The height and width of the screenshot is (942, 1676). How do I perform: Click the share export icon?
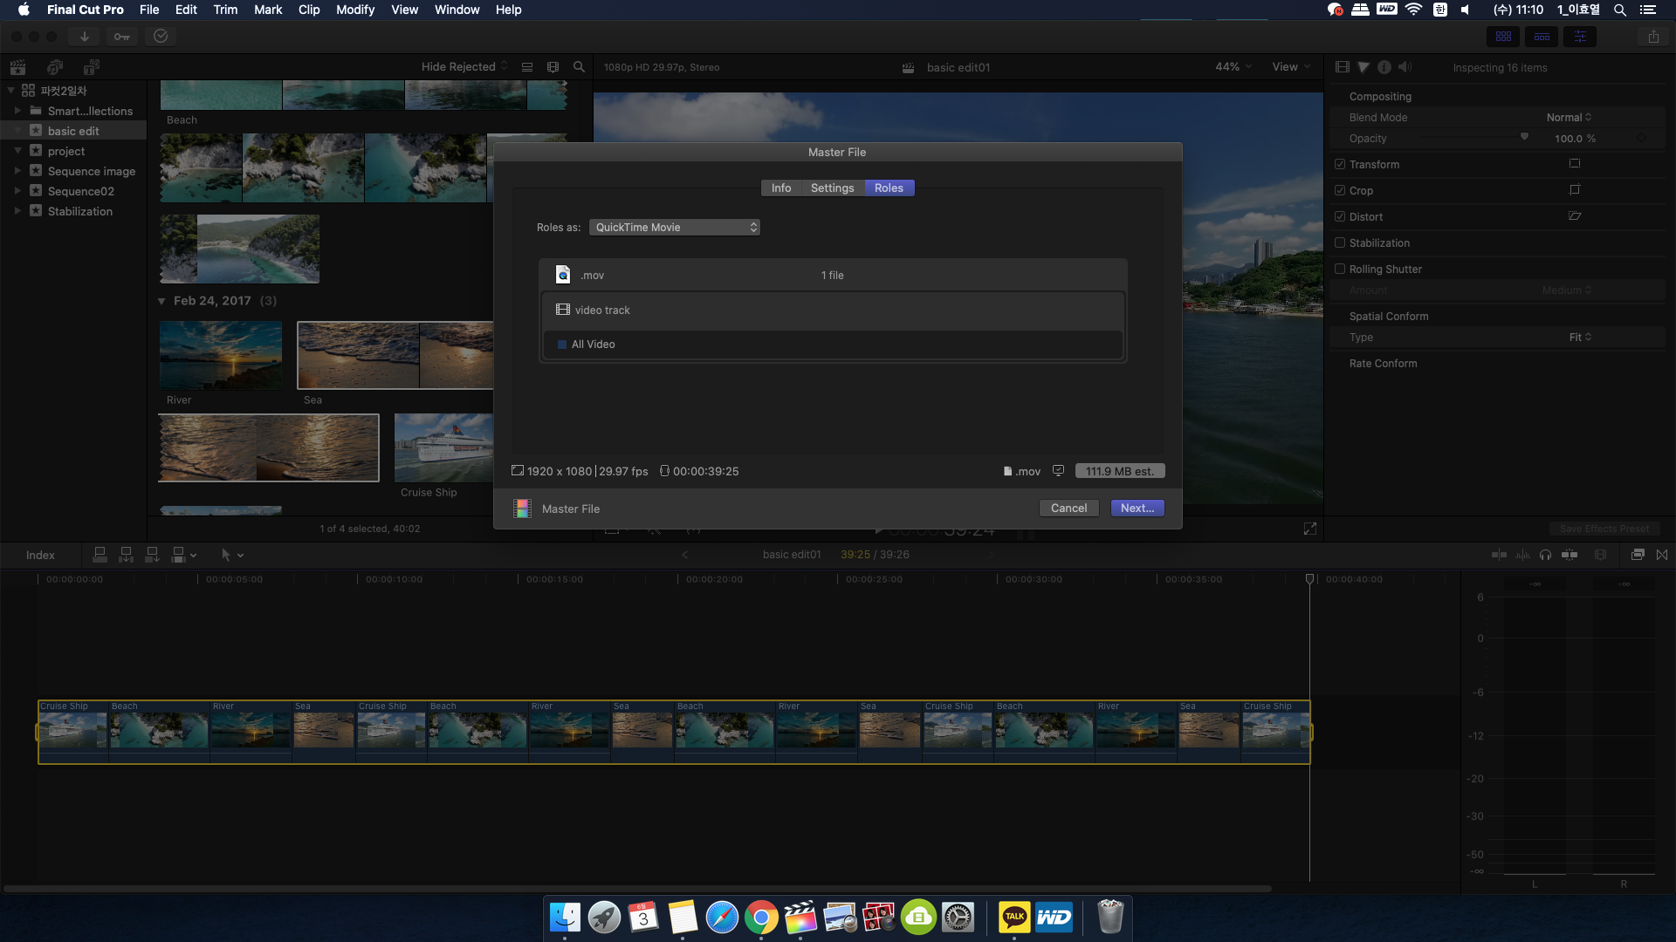coord(1653,37)
